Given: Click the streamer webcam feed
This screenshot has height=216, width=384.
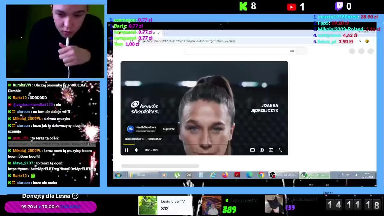Looking at the screenshot, I should (55, 41).
